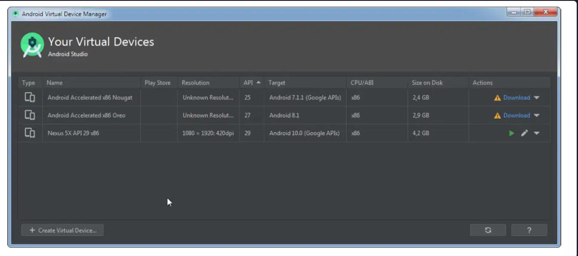This screenshot has width=578, height=256.
Task: Select device type icon for Nexus 5X row
Action: pyautogui.click(x=30, y=133)
